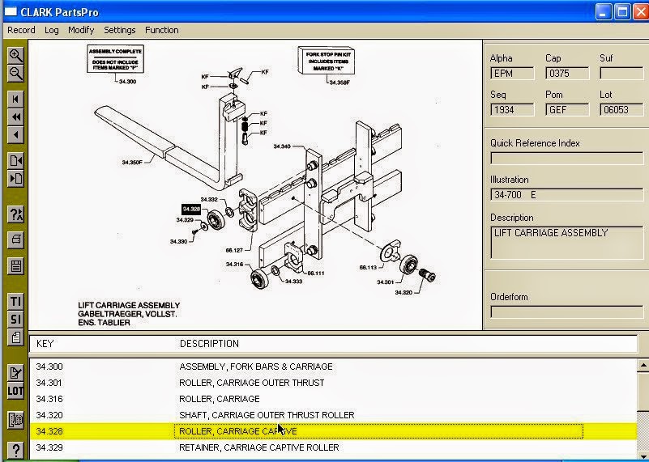Click the Alpha field containing EPM
The image size is (649, 462).
coord(512,74)
